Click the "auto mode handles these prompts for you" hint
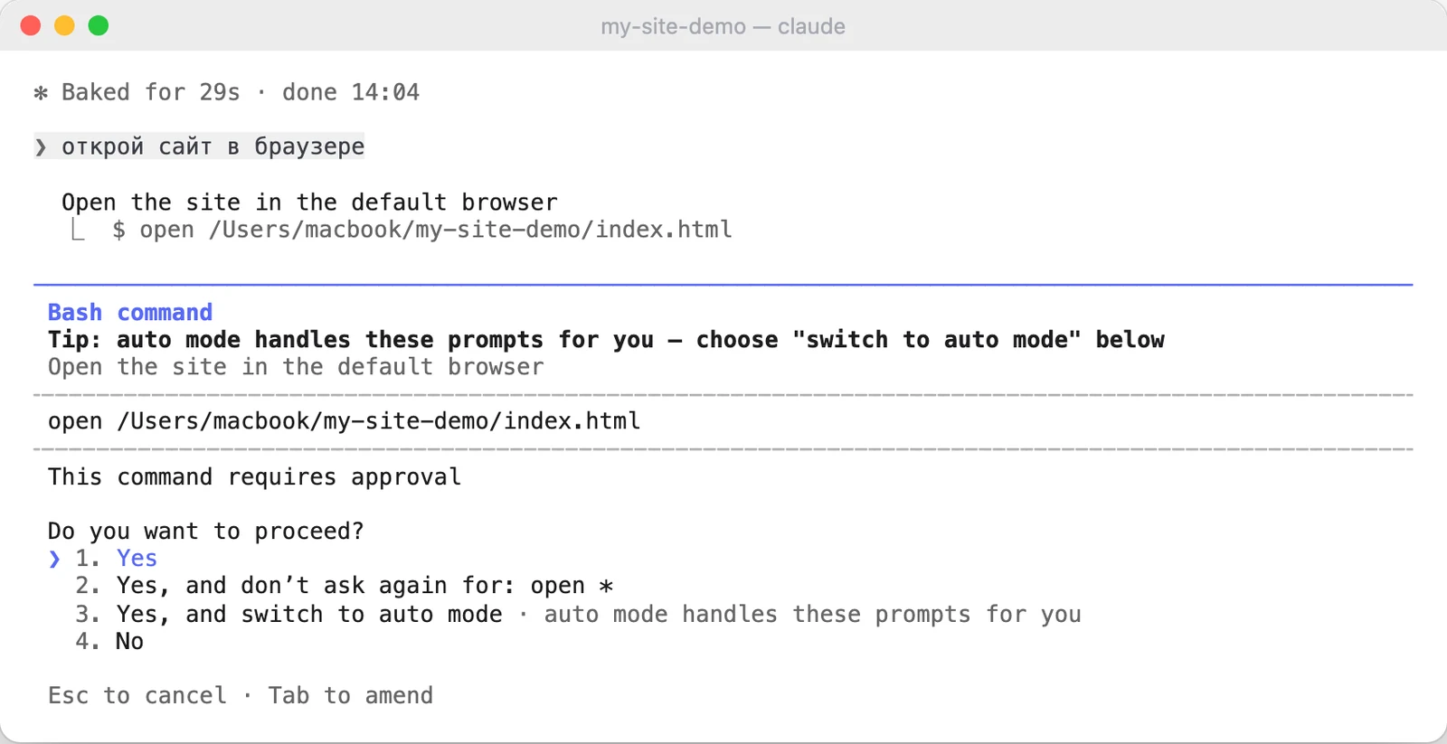 pos(813,615)
